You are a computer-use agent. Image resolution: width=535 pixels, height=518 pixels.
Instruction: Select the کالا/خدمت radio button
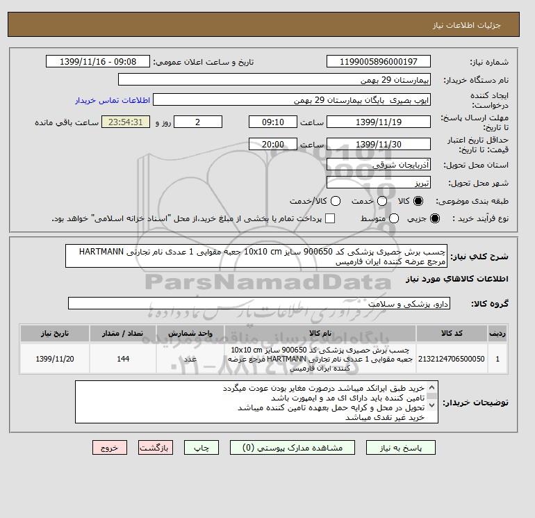click(x=336, y=201)
